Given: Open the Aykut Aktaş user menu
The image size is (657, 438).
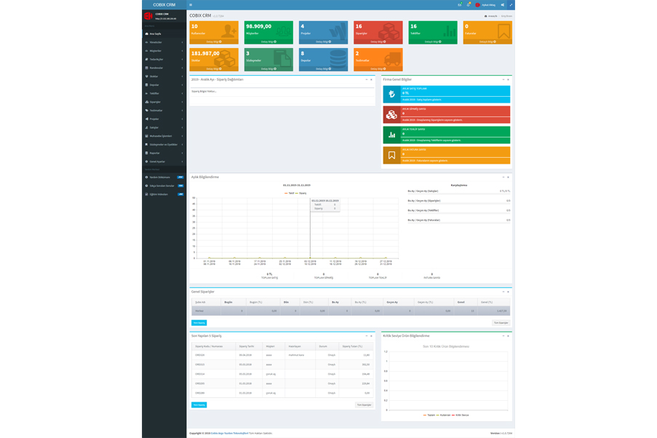Looking at the screenshot, I should (485, 5).
